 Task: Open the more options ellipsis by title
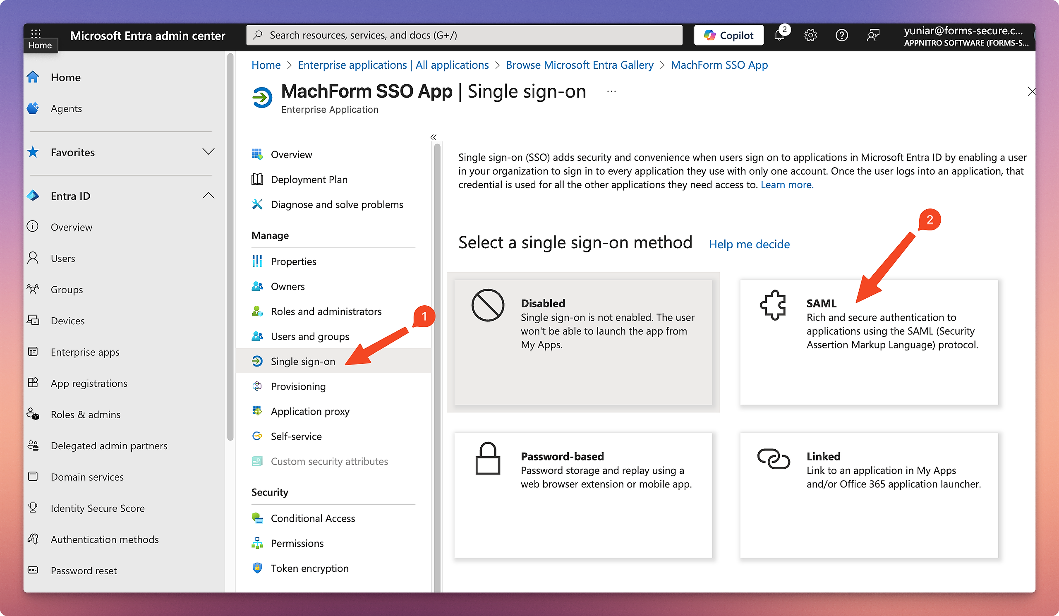click(x=611, y=91)
